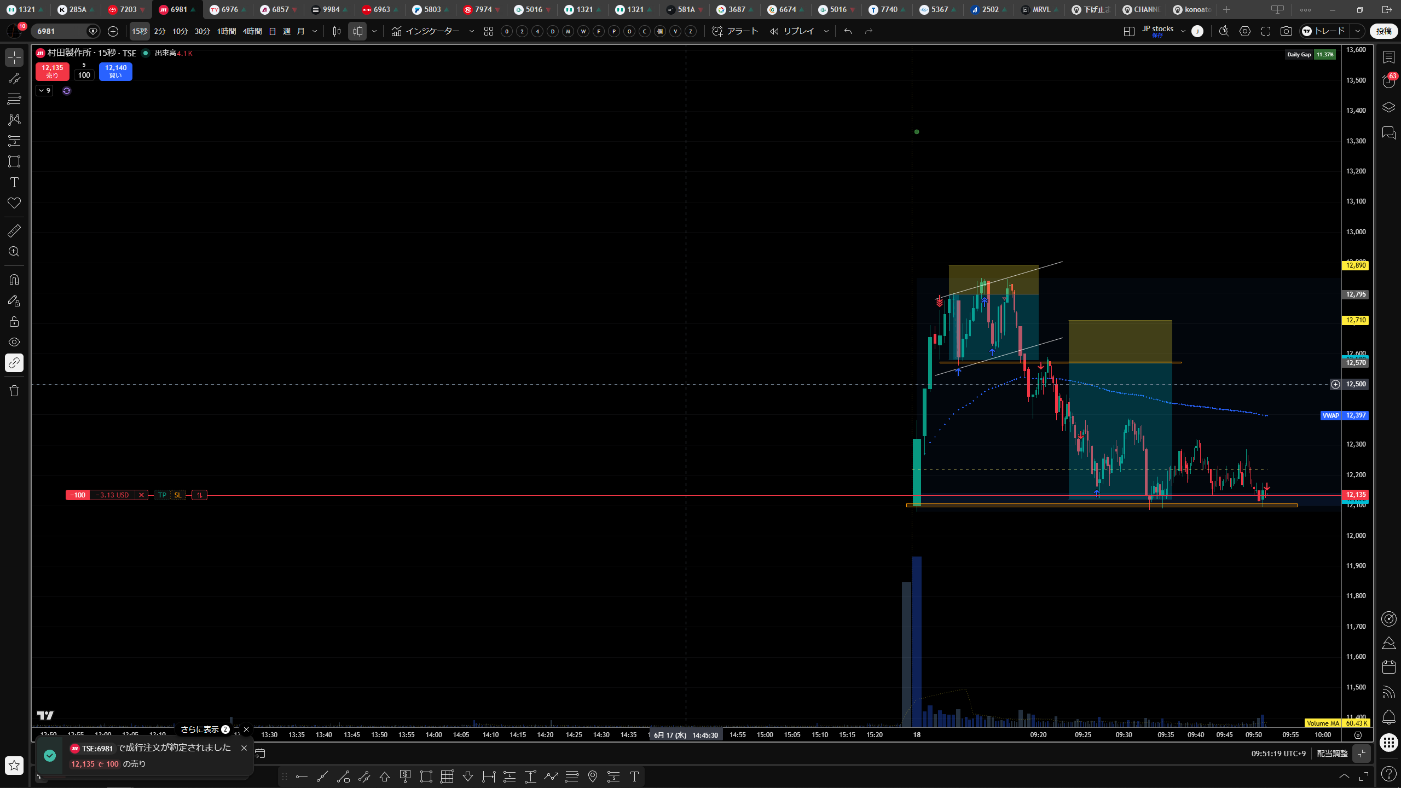Undo the last chart action
This screenshot has width=1401, height=788.
pyautogui.click(x=848, y=31)
